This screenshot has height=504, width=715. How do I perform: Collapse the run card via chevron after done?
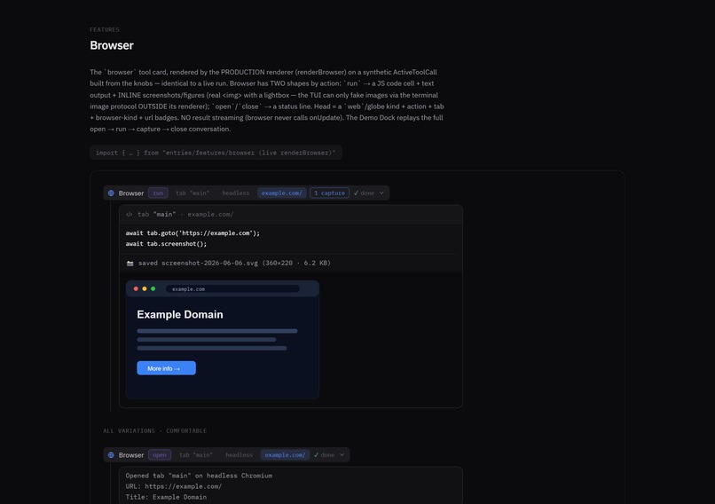coord(381,193)
